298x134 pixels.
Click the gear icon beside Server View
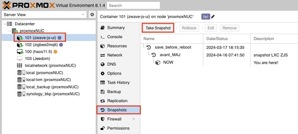[92, 15]
